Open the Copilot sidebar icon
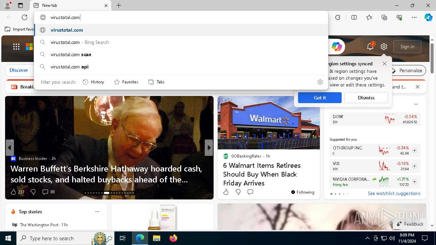The width and height of the screenshot is (436, 245). [428, 17]
